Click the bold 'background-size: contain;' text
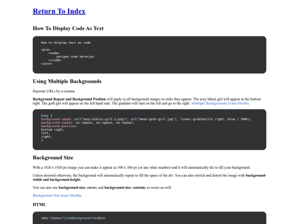This screenshot has width=299, height=224. [x=125, y=187]
